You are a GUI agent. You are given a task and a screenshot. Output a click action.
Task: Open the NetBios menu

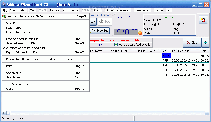click(55, 10)
